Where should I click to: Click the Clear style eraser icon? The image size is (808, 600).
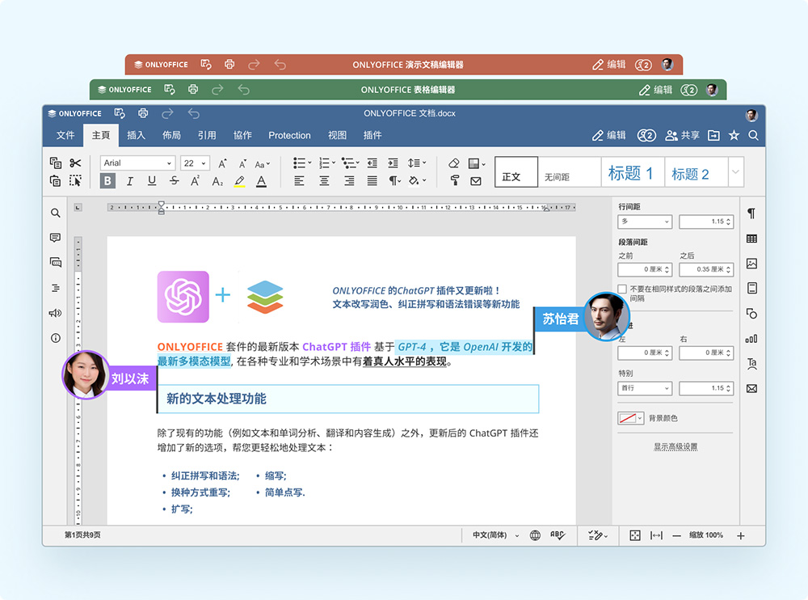click(453, 163)
